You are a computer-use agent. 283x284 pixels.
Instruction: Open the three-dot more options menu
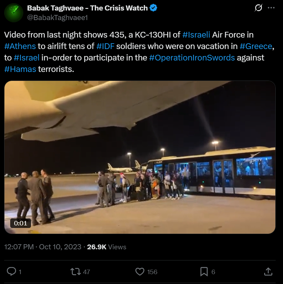point(271,8)
